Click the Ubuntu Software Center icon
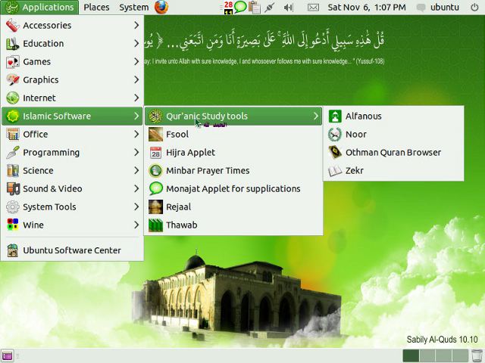This screenshot has height=363, width=485. click(13, 250)
